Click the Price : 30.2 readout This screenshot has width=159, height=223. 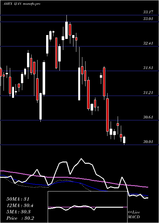click(20, 218)
